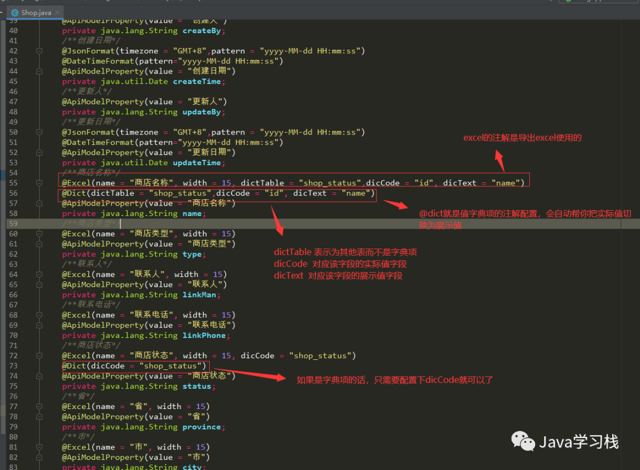
Task: Collapse fold marker at line 72
Action: coord(39,355)
